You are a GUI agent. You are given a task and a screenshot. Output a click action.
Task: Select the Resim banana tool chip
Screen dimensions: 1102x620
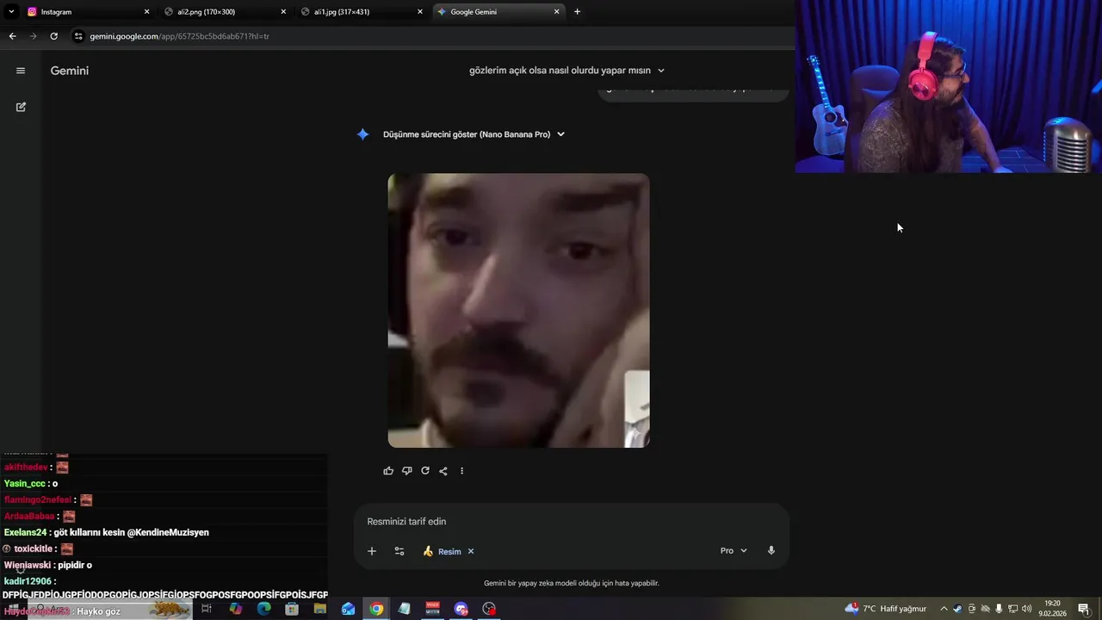[442, 551]
